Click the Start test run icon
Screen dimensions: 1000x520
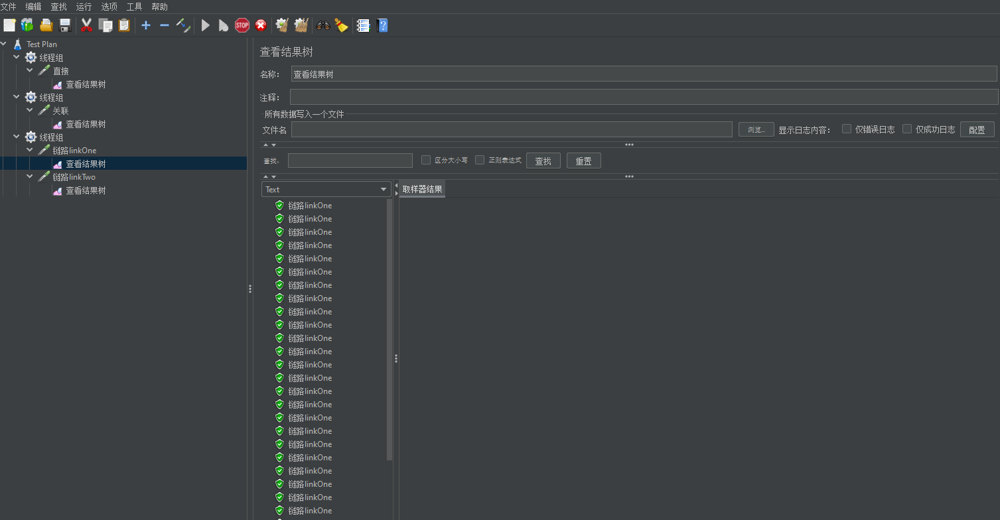point(206,25)
